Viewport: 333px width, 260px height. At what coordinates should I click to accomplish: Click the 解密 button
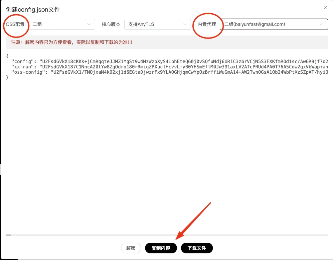coord(131,248)
